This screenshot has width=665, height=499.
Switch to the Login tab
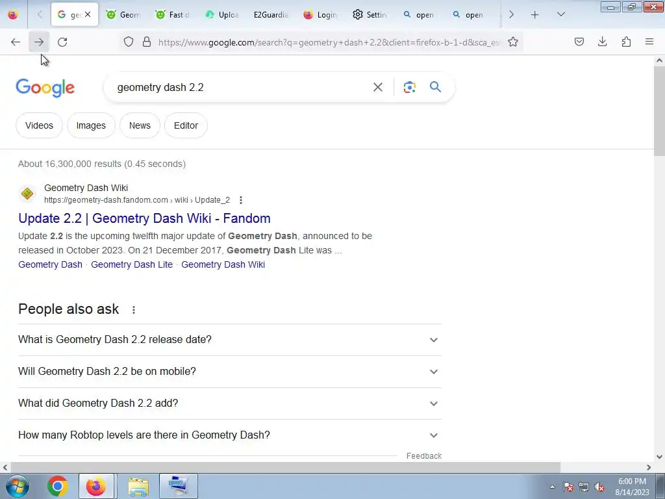(321, 15)
